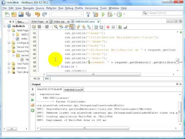Open the Debug Main Project dropdown arrow
Viewport: 185px width, 139px height.
pyautogui.click(x=114, y=14)
